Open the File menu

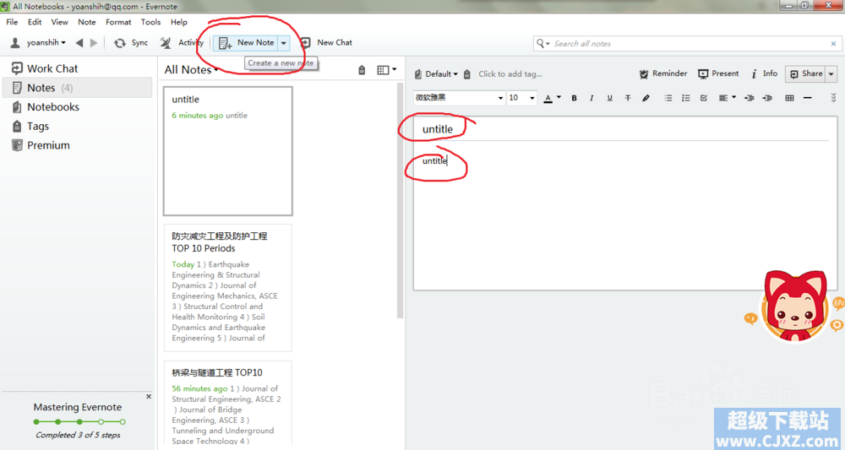point(12,22)
